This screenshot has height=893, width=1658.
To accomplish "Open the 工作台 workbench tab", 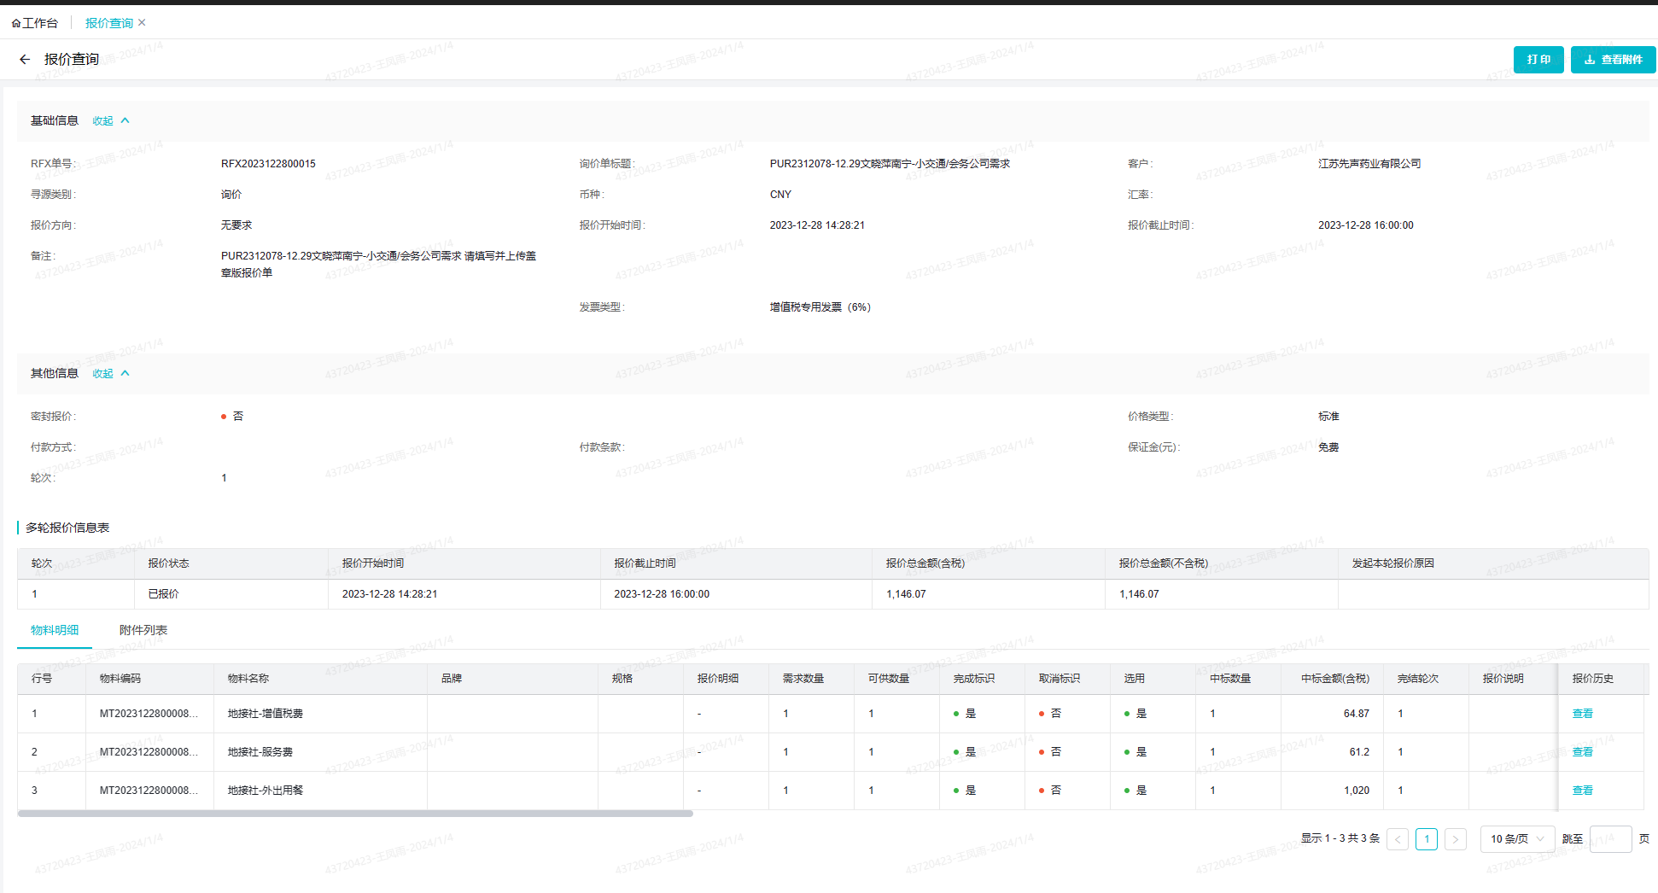I will 39,23.
